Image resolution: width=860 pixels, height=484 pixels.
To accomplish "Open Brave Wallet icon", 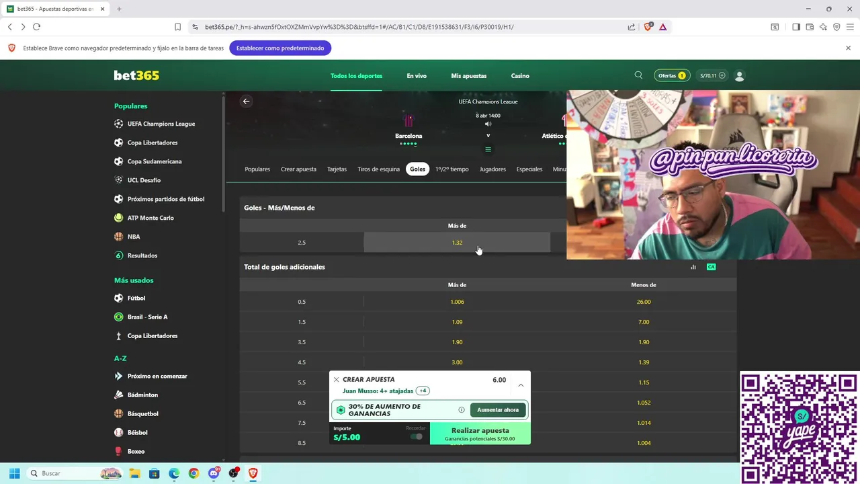I will click(810, 27).
